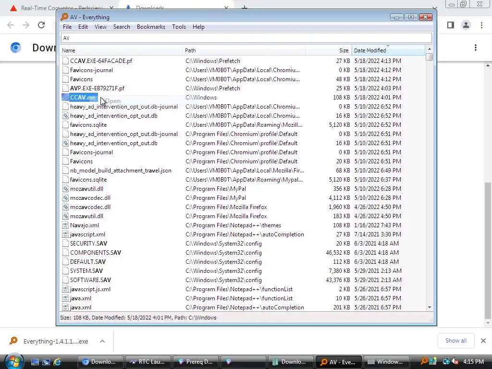The width and height of the screenshot is (492, 369).
Task: Click the SECURITY.SAV file icon
Action: coord(65,243)
